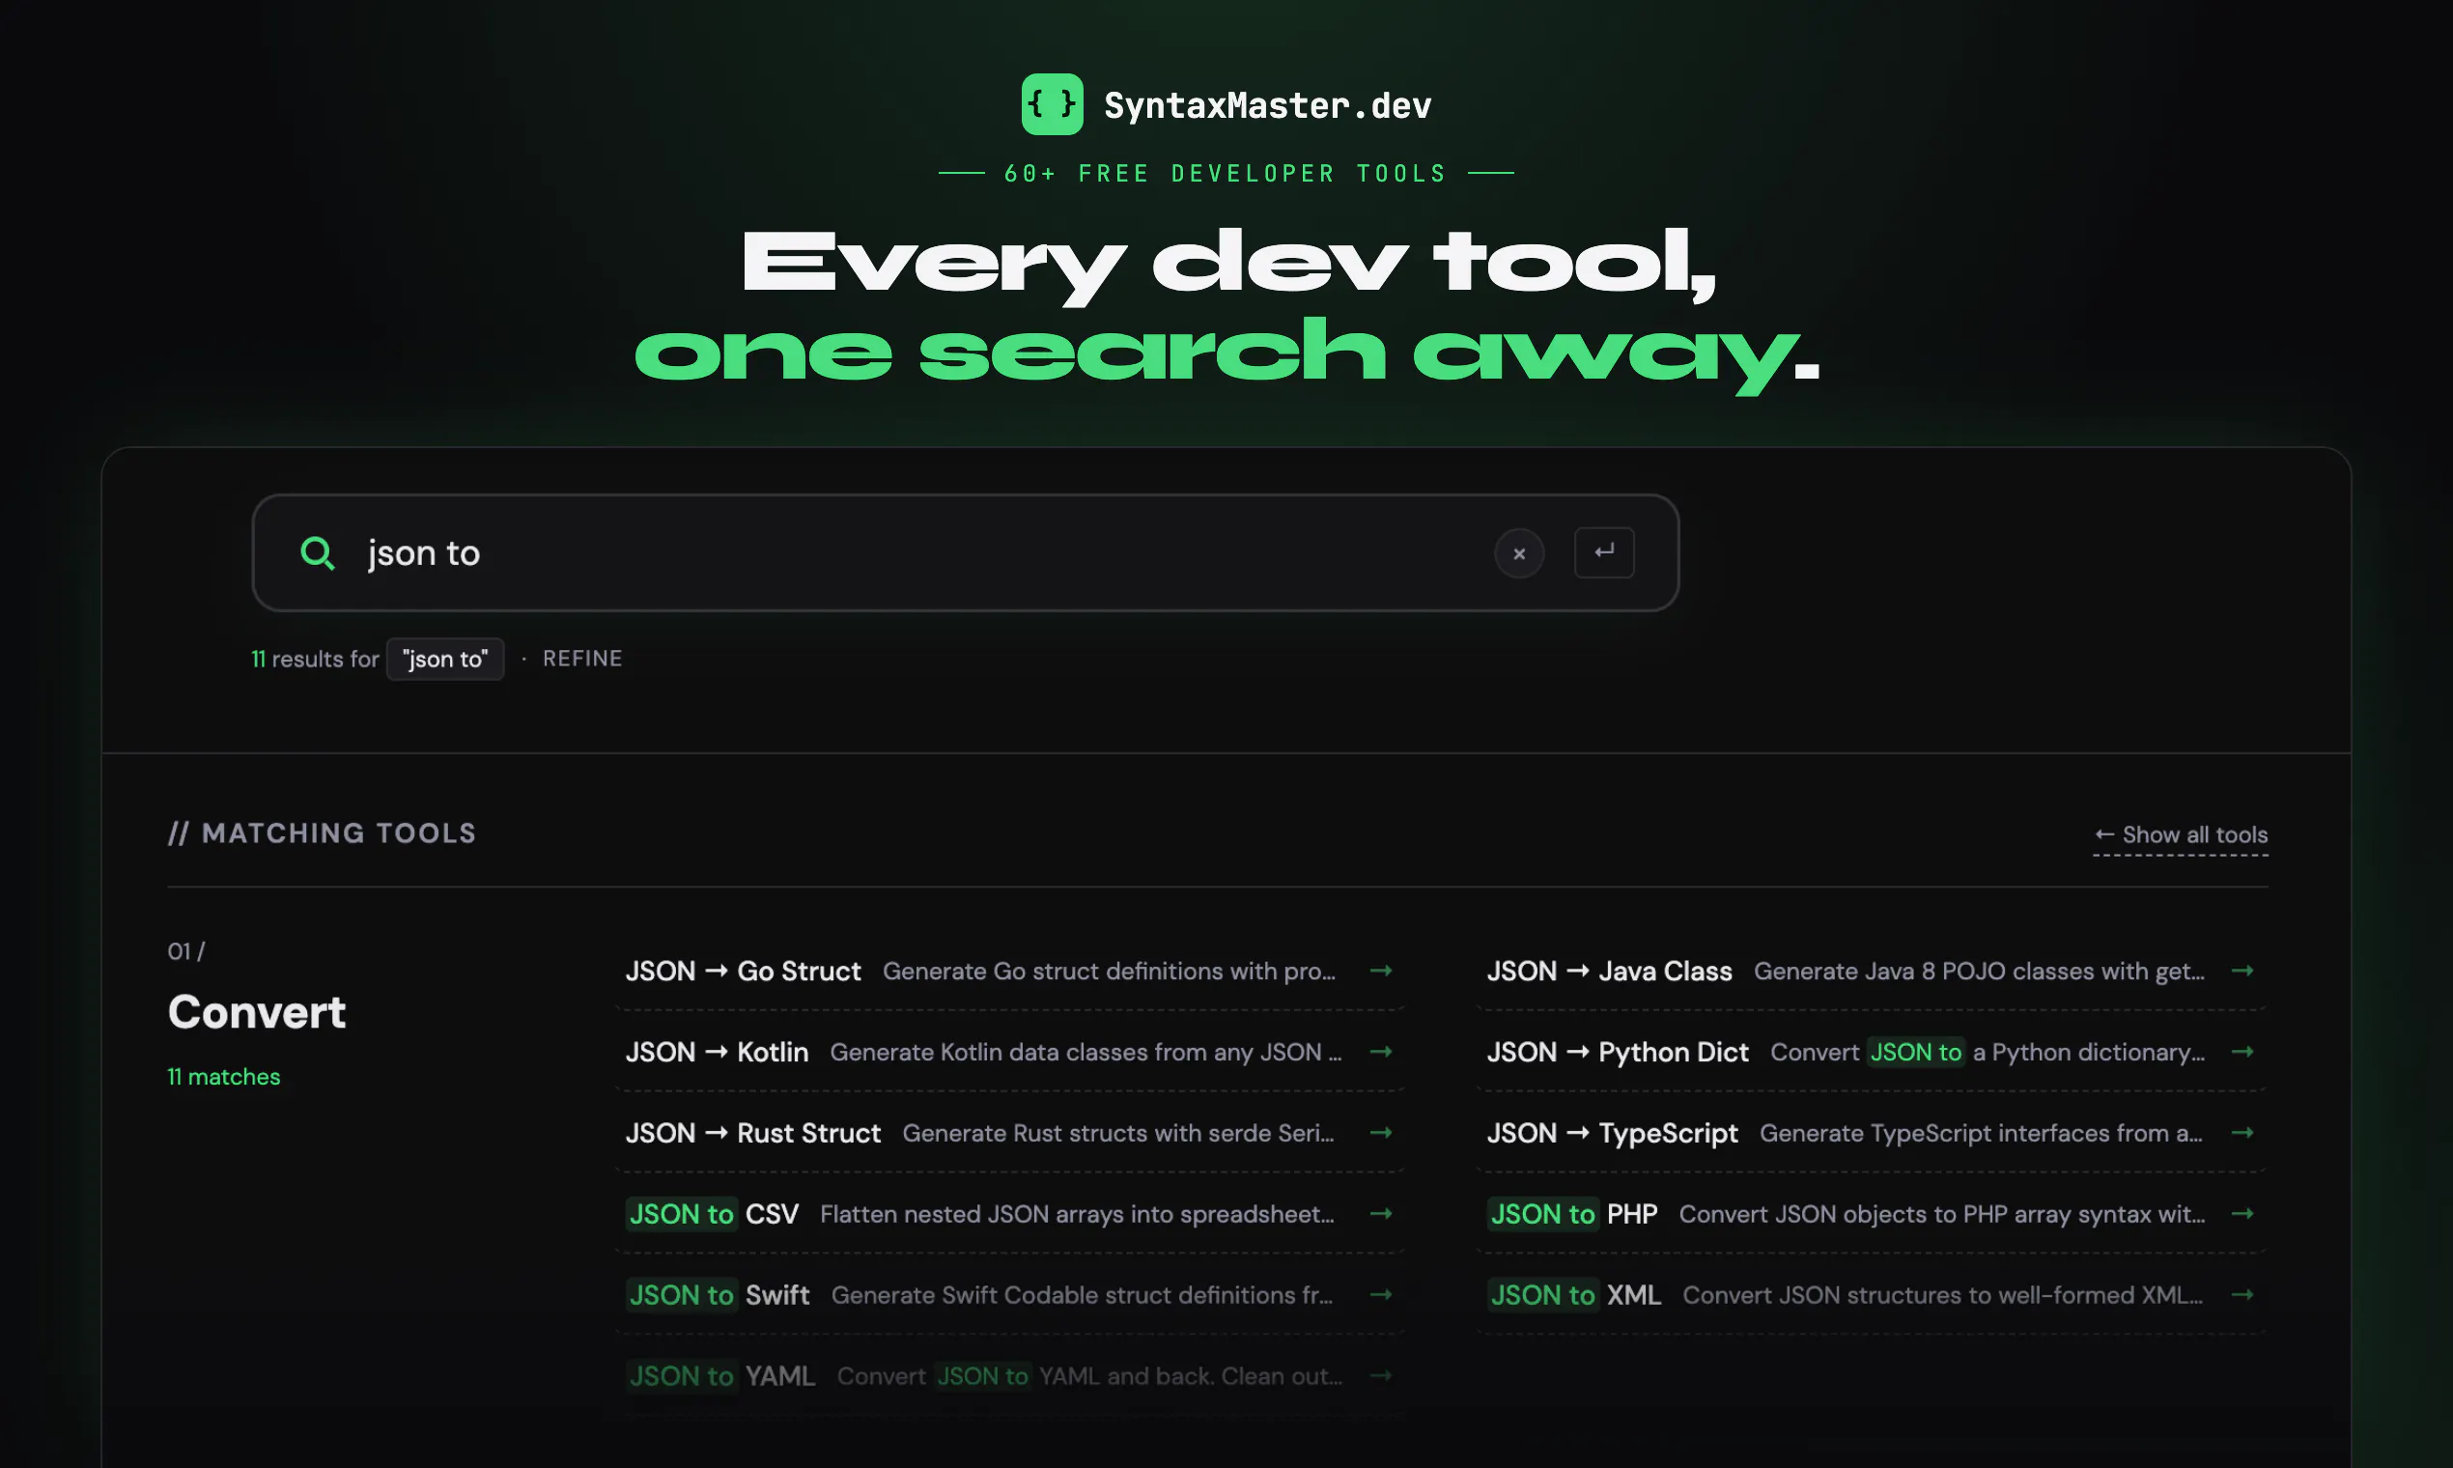The width and height of the screenshot is (2453, 1468).
Task: Click the arrow icon on Kotlin row
Action: (1381, 1052)
